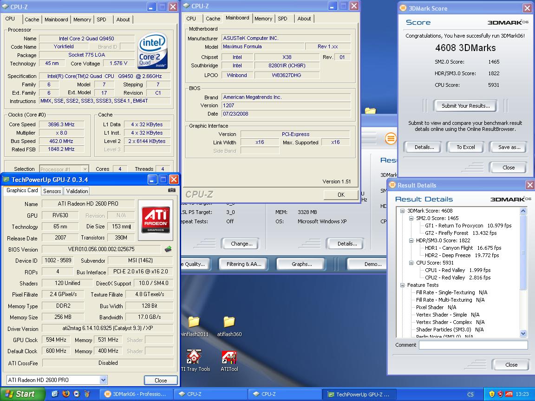
Task: Click the Graphs... button
Action: tap(301, 264)
